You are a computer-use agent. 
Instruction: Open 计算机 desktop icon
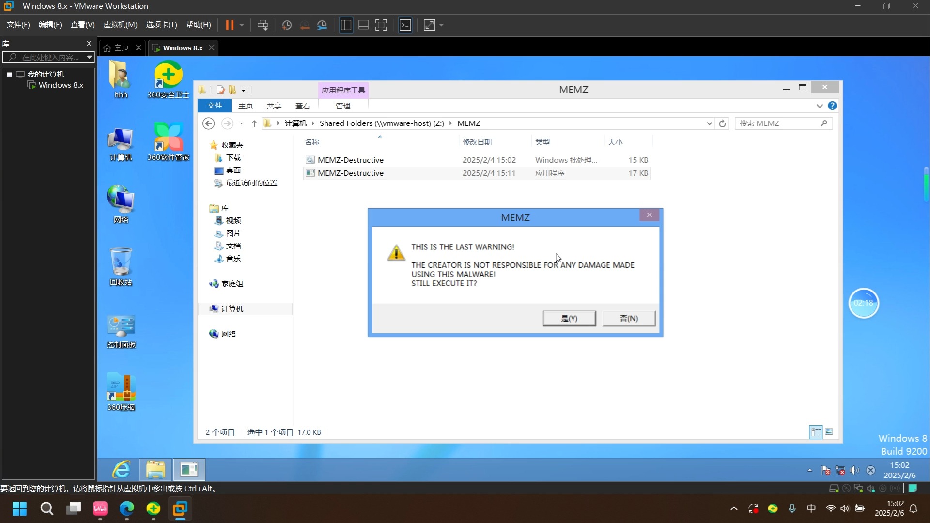121,144
